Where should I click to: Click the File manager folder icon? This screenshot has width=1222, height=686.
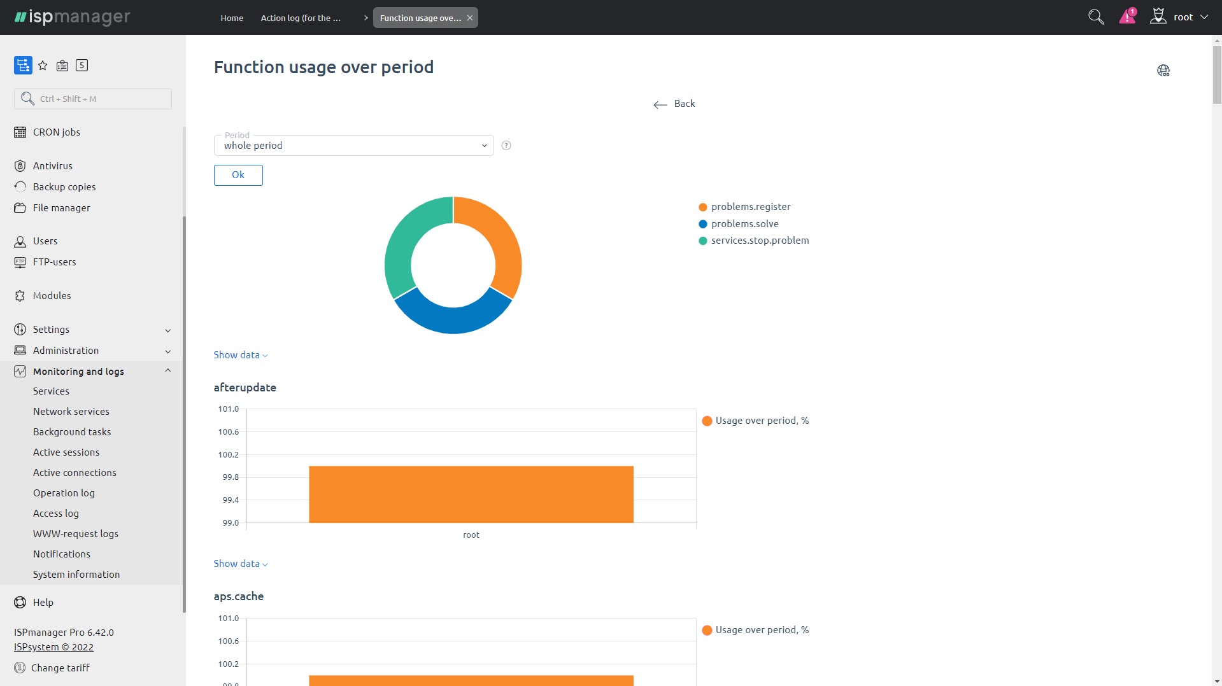pyautogui.click(x=20, y=208)
